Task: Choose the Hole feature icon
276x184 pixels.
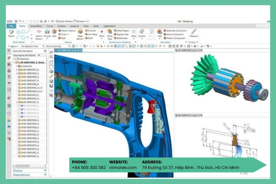Action: click(x=54, y=32)
